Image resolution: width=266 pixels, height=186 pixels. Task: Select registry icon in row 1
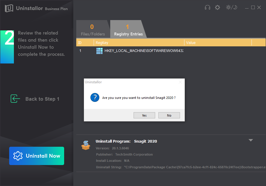(99, 51)
